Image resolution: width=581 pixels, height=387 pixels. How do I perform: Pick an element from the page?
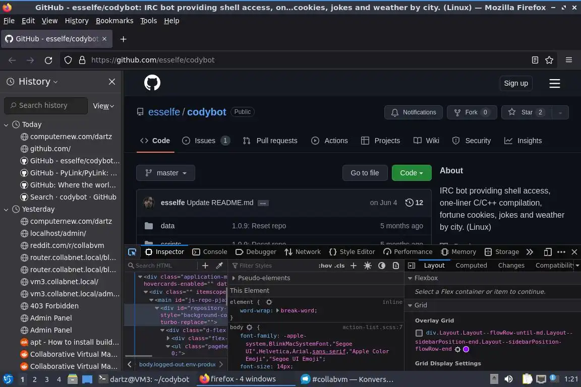[x=132, y=252]
